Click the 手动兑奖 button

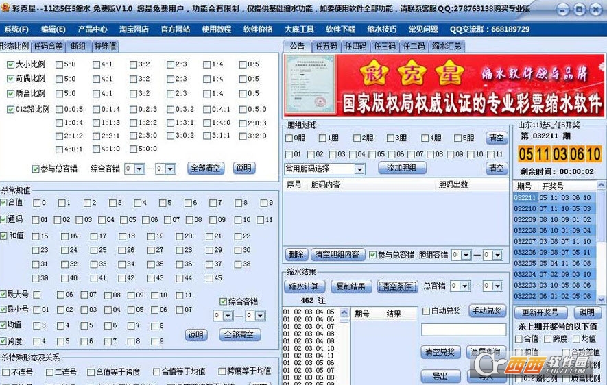pyautogui.click(x=487, y=311)
